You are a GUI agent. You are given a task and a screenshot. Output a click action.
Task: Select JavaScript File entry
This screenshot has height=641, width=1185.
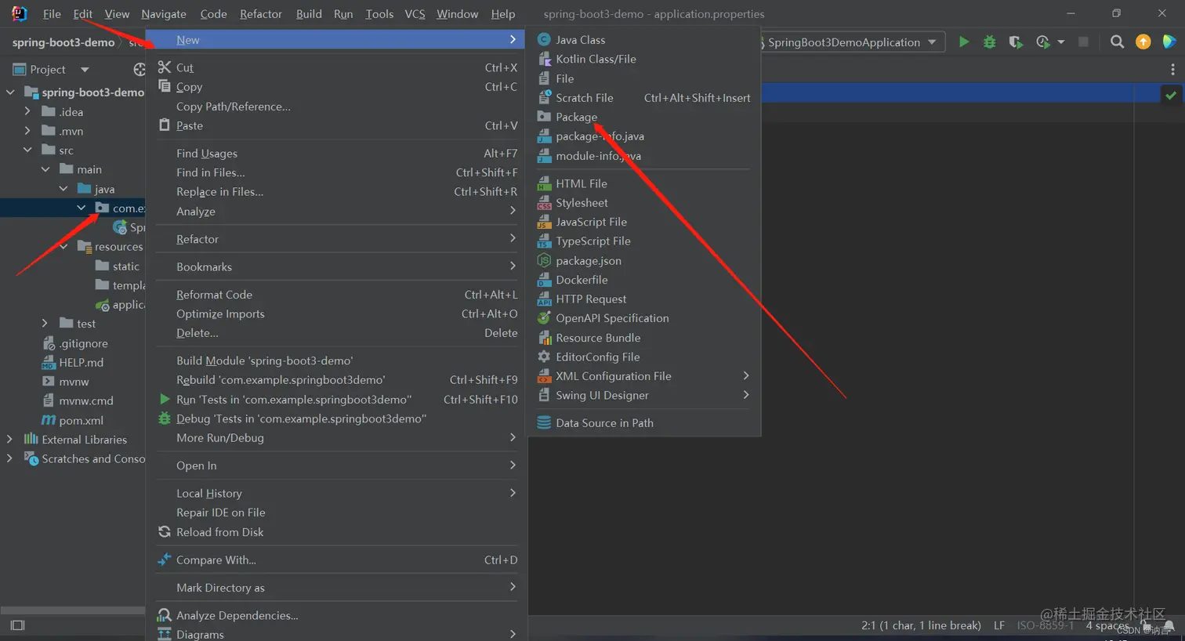591,222
